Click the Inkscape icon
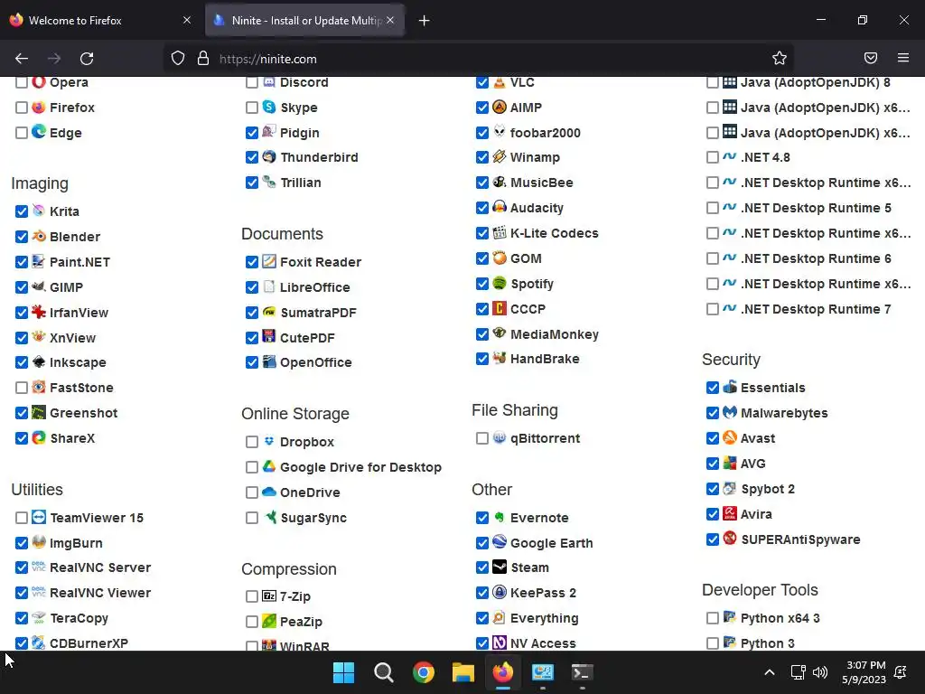Screen dimensions: 925x694 (x=39, y=361)
